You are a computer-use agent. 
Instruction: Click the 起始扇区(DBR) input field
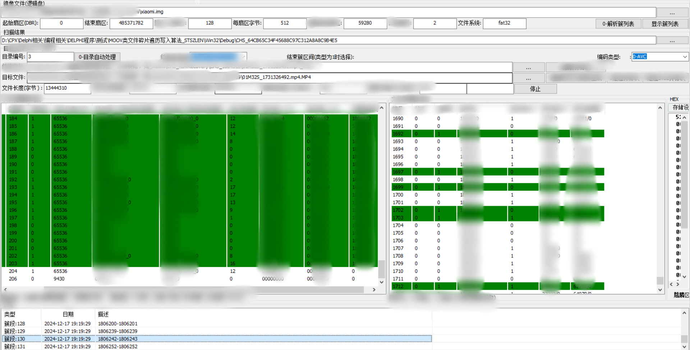pos(61,23)
